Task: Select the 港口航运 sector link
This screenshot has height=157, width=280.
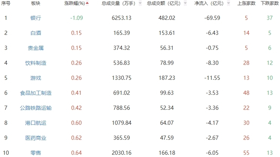Action: 36,123
